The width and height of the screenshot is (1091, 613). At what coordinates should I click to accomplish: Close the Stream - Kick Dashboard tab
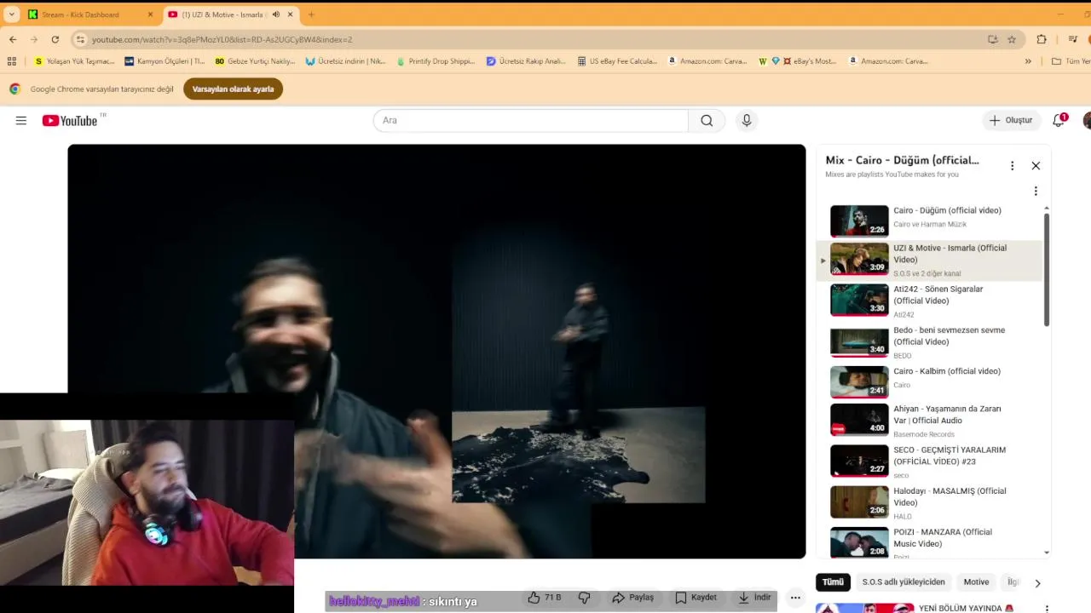click(x=150, y=14)
